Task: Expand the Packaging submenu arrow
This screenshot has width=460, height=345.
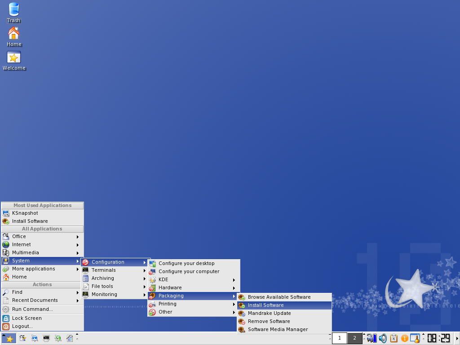Action: 234,296
